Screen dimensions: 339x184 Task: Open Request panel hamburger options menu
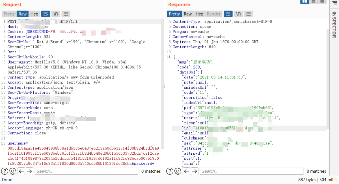click(x=66, y=14)
